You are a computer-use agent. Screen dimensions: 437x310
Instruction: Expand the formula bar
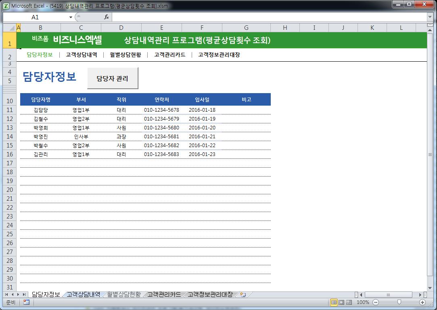(430, 17)
